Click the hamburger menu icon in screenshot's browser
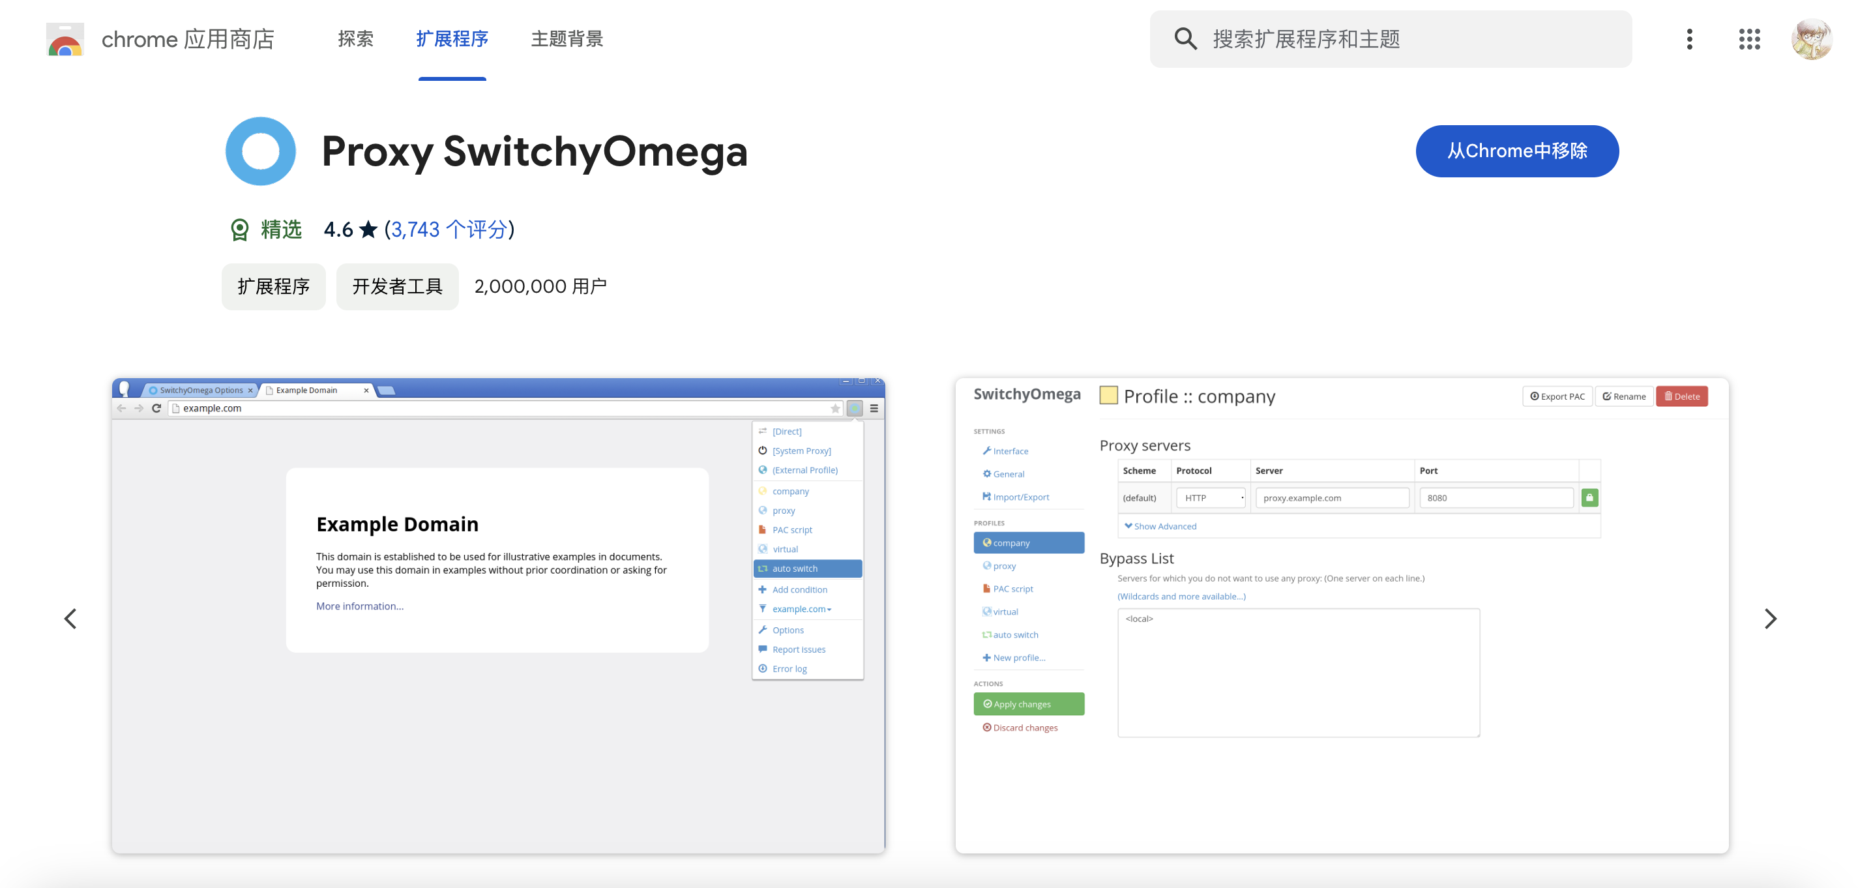 click(x=874, y=408)
